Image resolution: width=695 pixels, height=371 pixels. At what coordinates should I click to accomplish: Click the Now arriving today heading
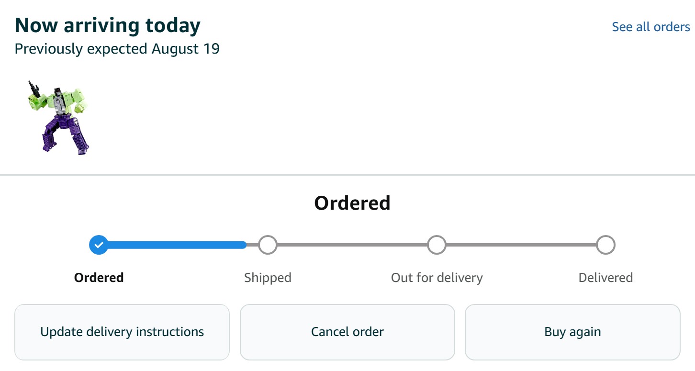(x=108, y=25)
